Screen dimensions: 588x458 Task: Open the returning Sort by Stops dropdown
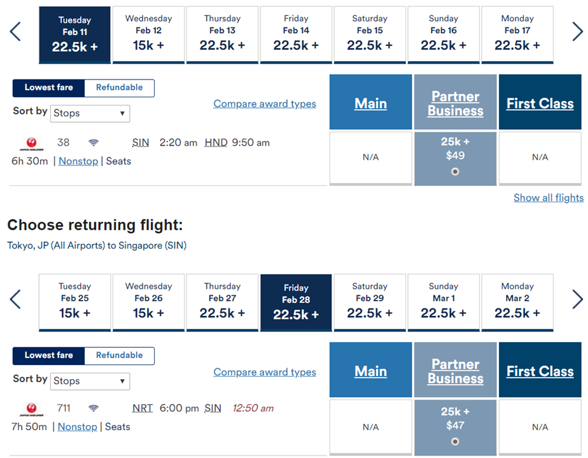pyautogui.click(x=90, y=381)
